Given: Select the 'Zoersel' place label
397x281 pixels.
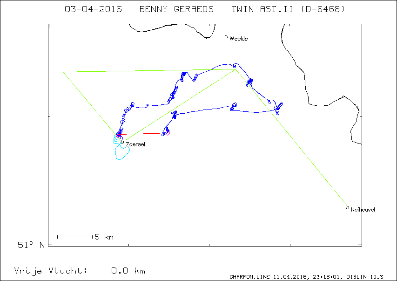Looking at the screenshot, I should 135,144.
